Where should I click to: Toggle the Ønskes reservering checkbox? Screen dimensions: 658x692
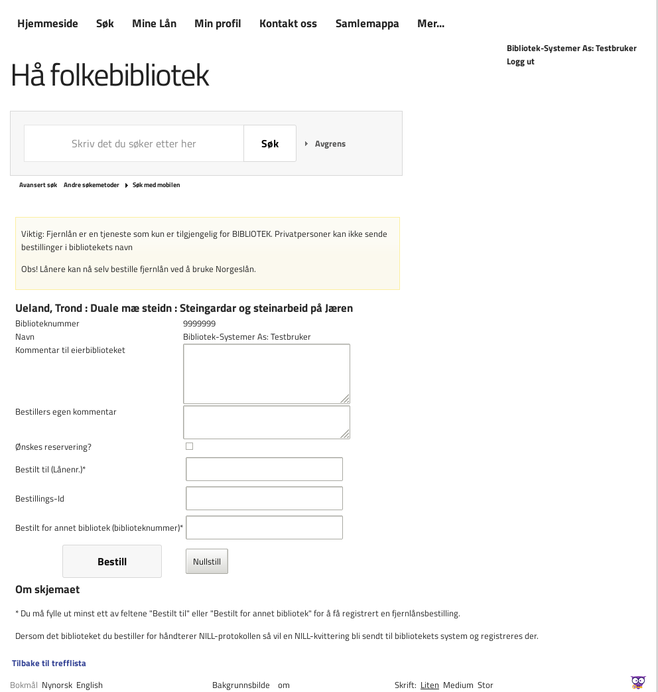coord(189,447)
